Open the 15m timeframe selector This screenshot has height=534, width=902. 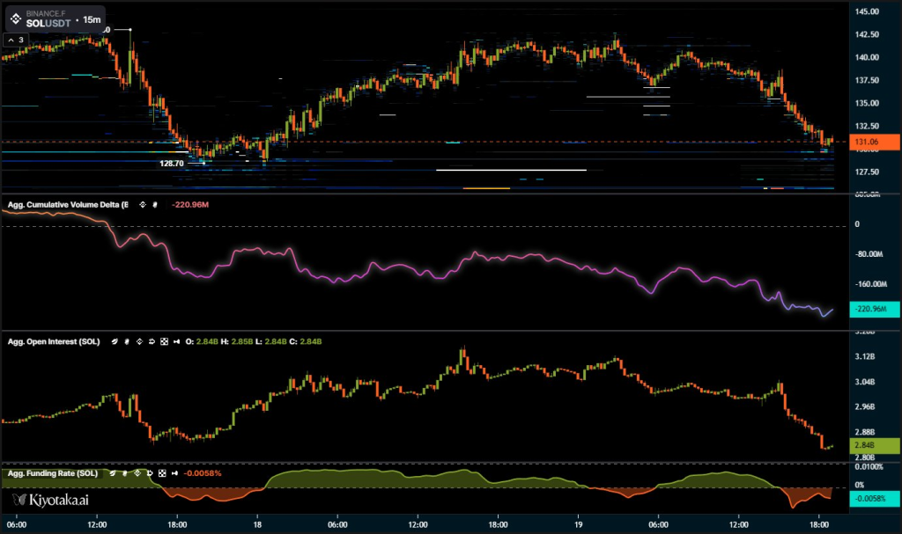92,18
